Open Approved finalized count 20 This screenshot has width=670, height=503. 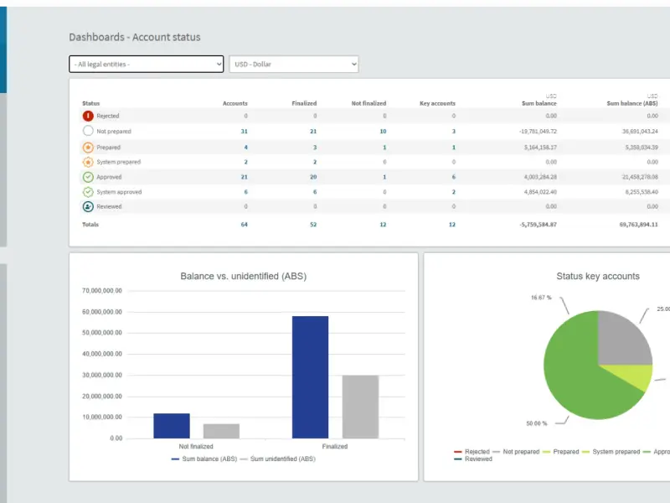point(313,177)
